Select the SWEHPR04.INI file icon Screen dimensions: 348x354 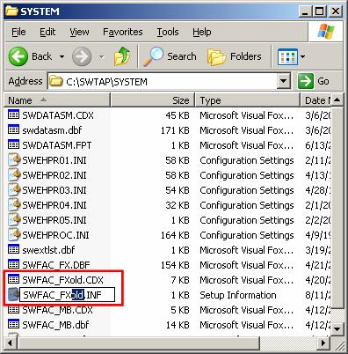pos(14,205)
